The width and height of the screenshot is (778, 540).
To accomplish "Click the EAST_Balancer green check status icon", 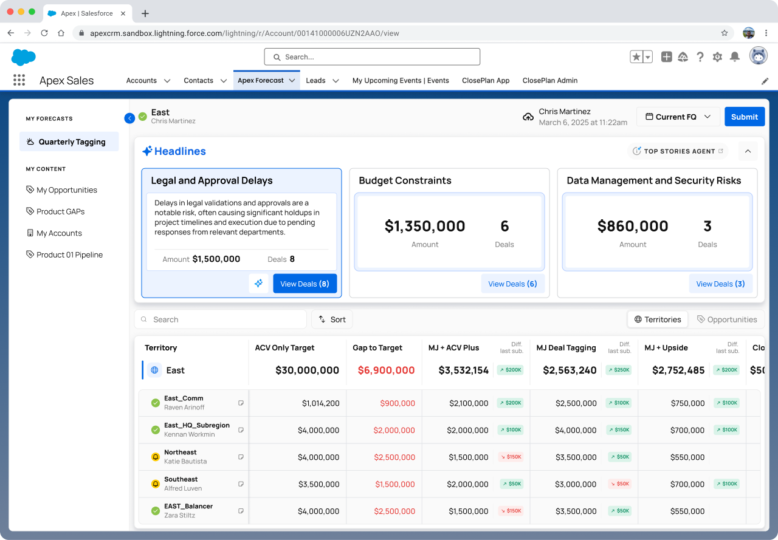I will click(156, 511).
